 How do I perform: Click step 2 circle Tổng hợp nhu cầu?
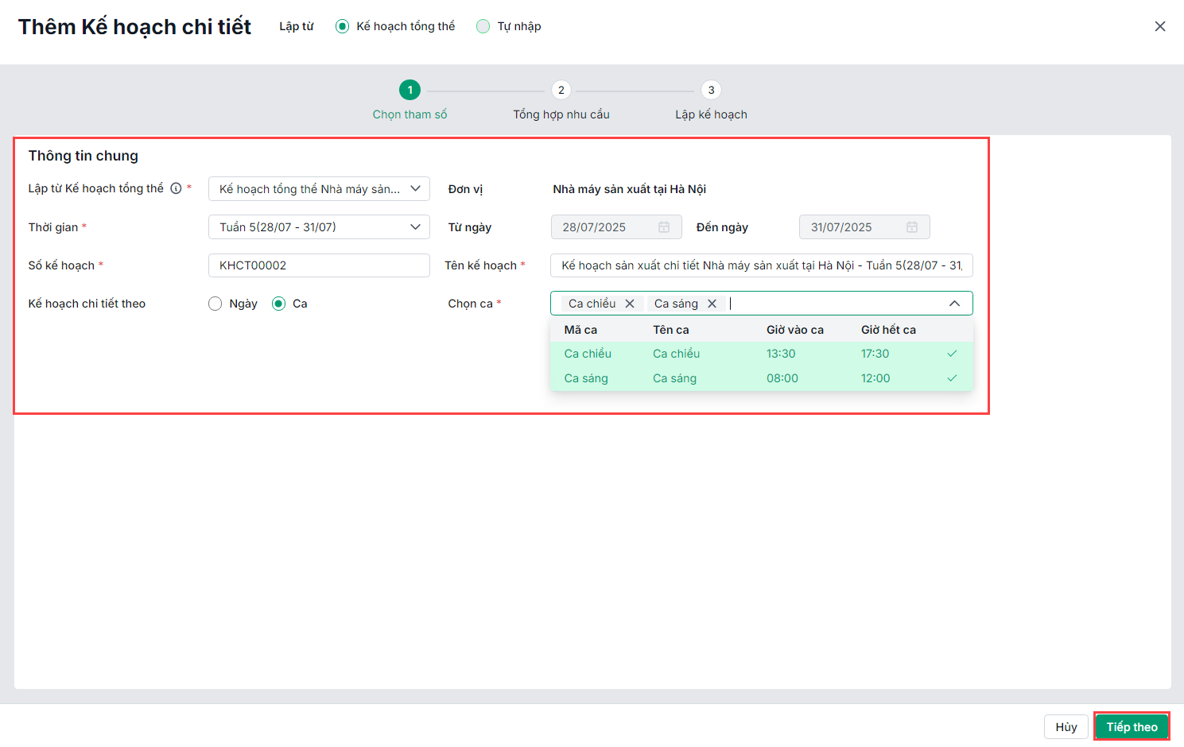click(561, 90)
